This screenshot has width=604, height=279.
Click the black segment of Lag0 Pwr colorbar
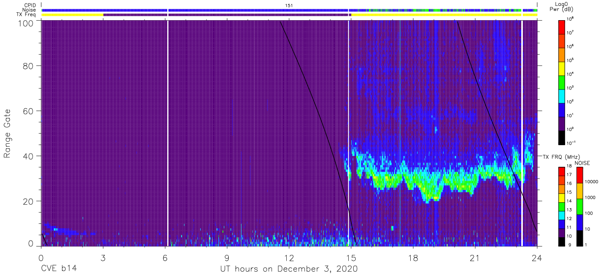pyautogui.click(x=563, y=137)
